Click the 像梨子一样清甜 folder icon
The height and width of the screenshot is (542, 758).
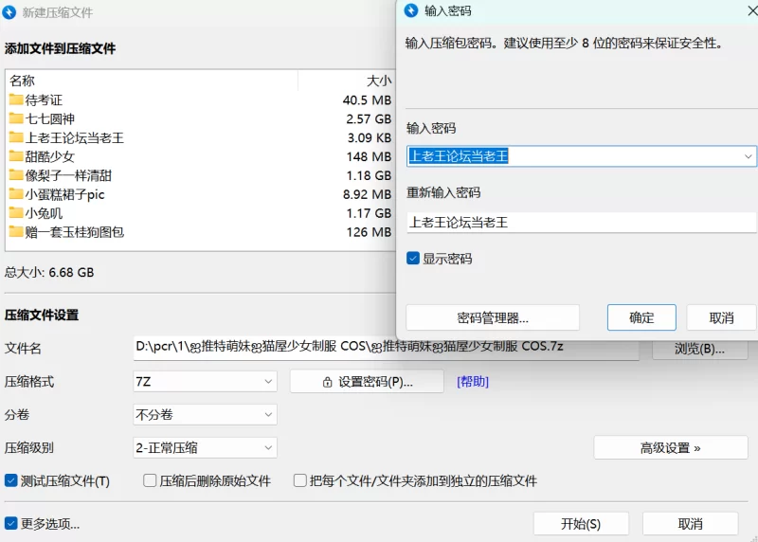[x=16, y=175]
